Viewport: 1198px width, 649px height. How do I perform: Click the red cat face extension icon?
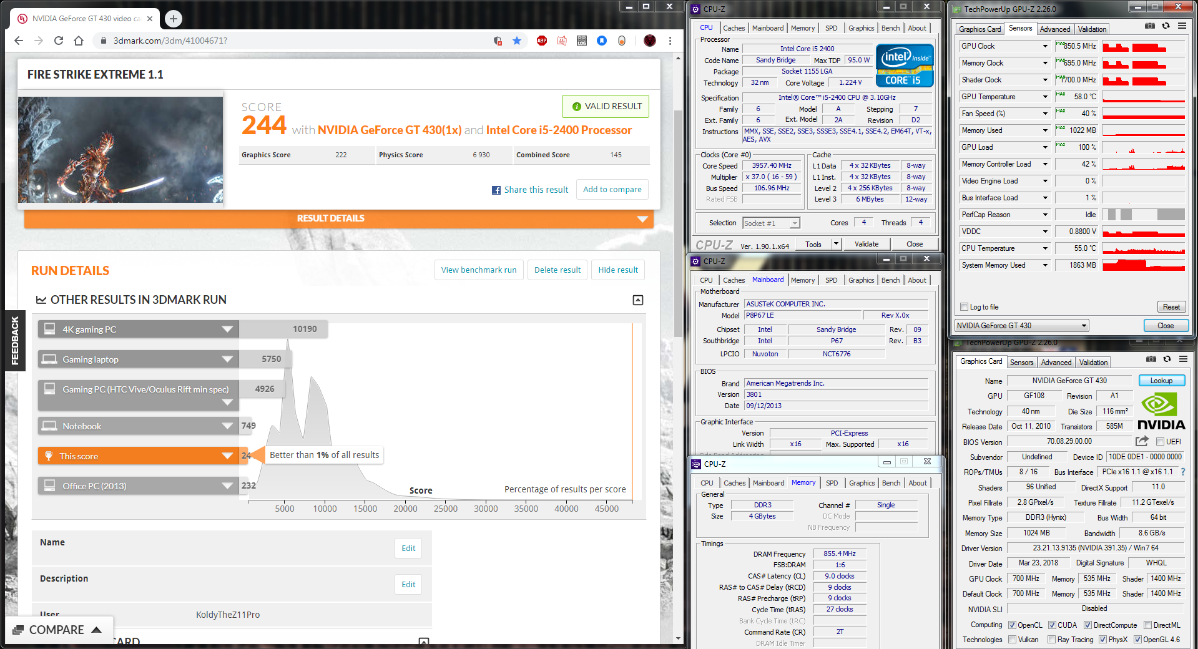562,41
